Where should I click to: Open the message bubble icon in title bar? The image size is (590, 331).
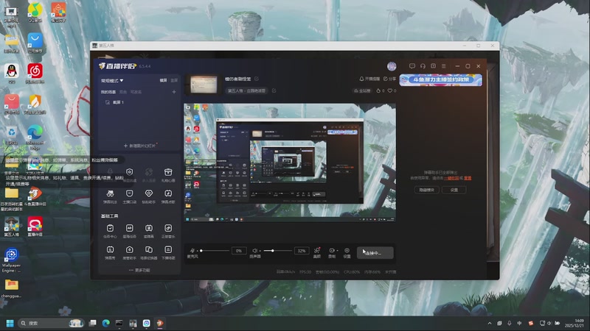(x=412, y=66)
